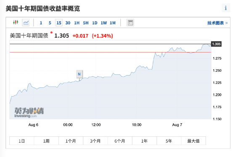Click the 1.175 price axis label
Viewport: 233px width, 157px height.
coord(217,107)
